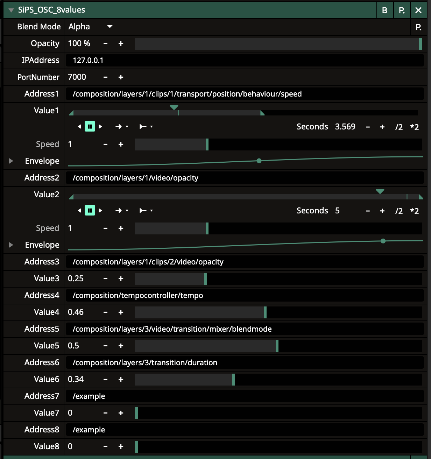Open Value1 play mode arrow dropdown
The image size is (431, 459).
point(122,127)
